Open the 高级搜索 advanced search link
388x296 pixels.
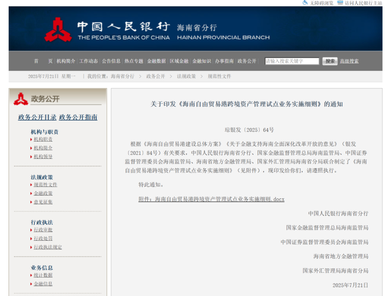coord(349,61)
